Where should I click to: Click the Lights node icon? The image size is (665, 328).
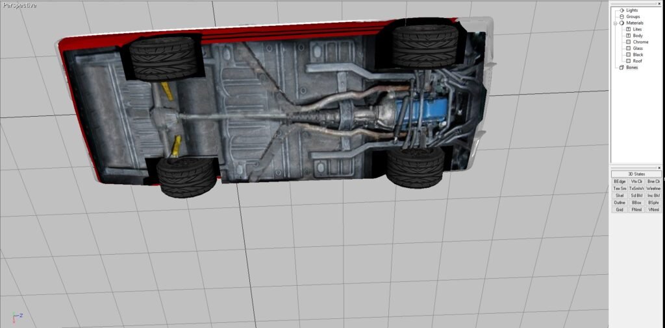coord(621,10)
